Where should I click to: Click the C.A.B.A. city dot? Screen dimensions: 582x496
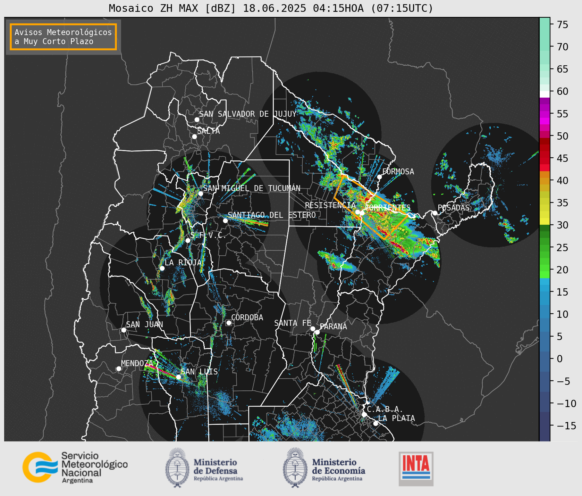(x=364, y=414)
